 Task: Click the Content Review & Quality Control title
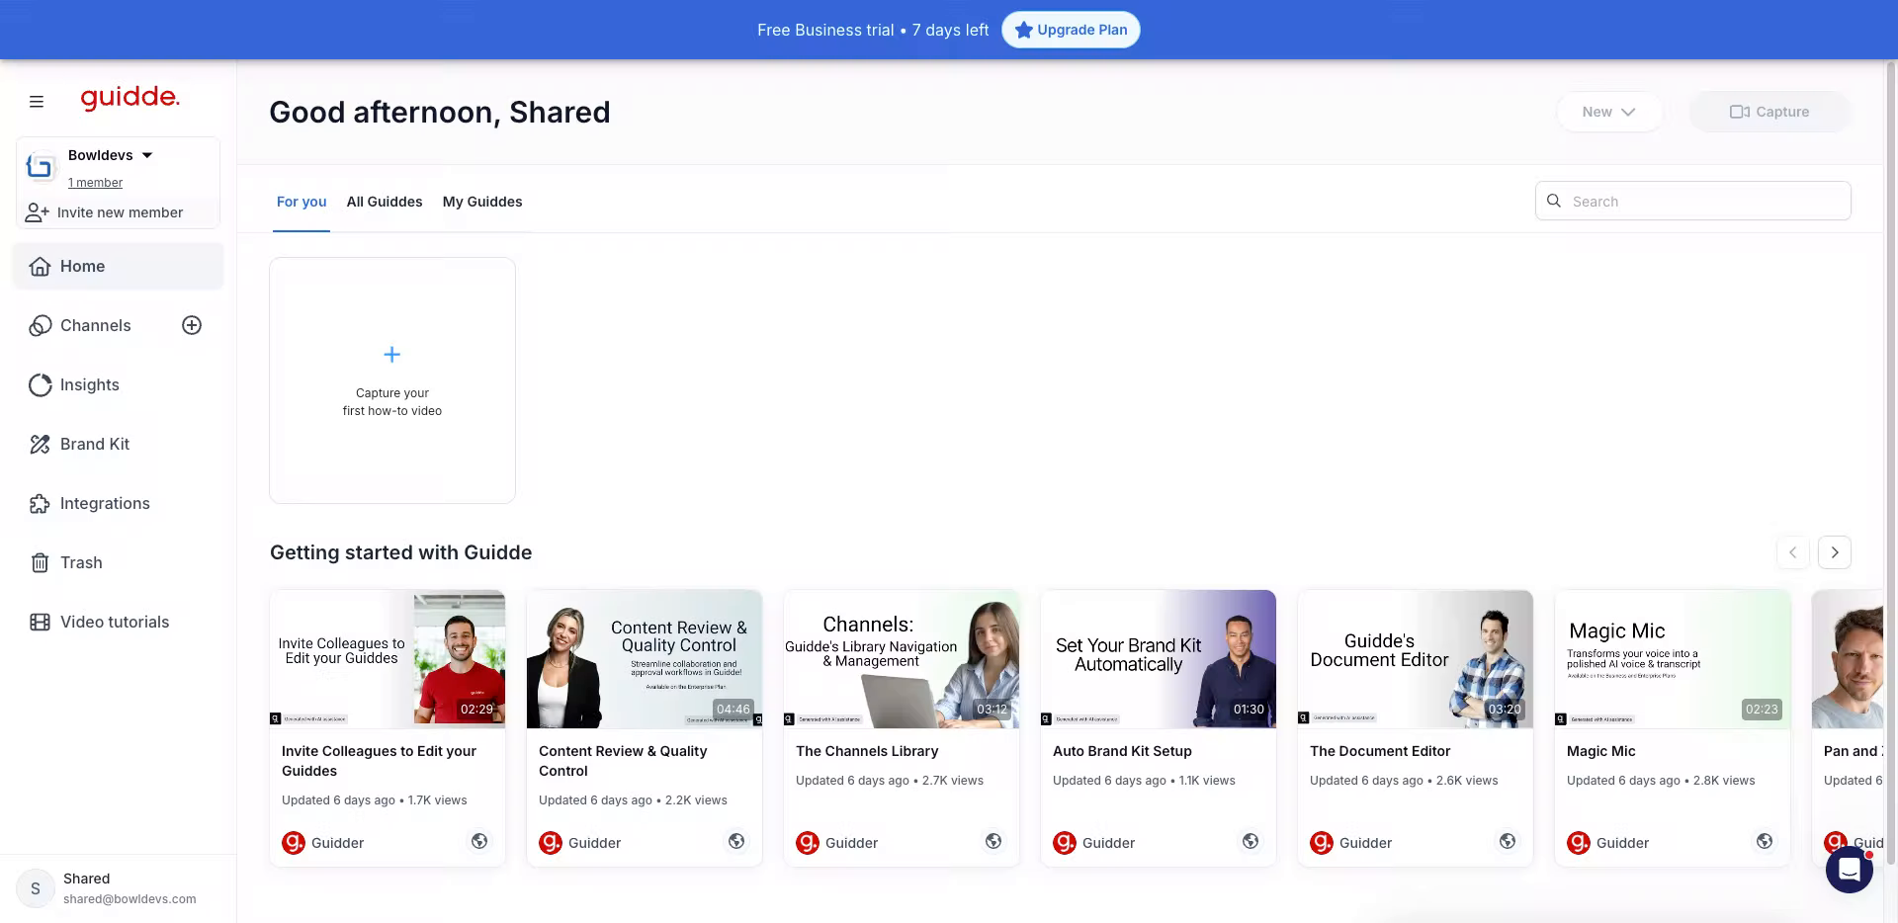tap(623, 761)
